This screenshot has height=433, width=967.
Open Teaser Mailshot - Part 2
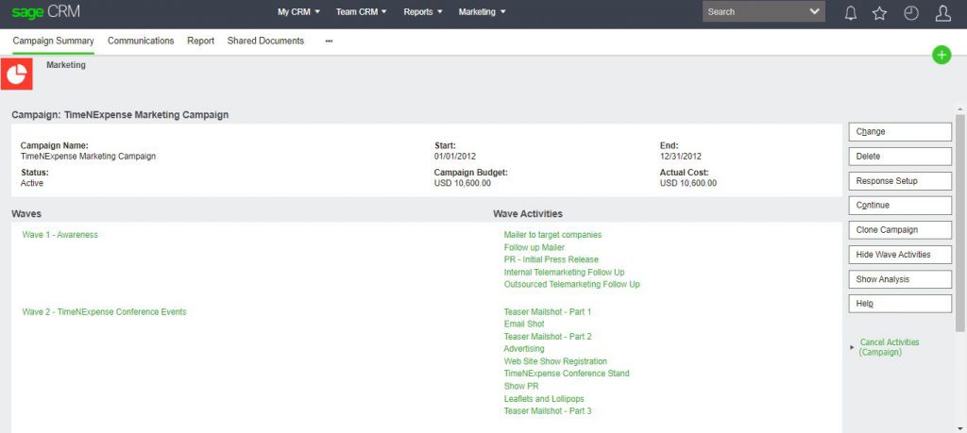(x=548, y=336)
